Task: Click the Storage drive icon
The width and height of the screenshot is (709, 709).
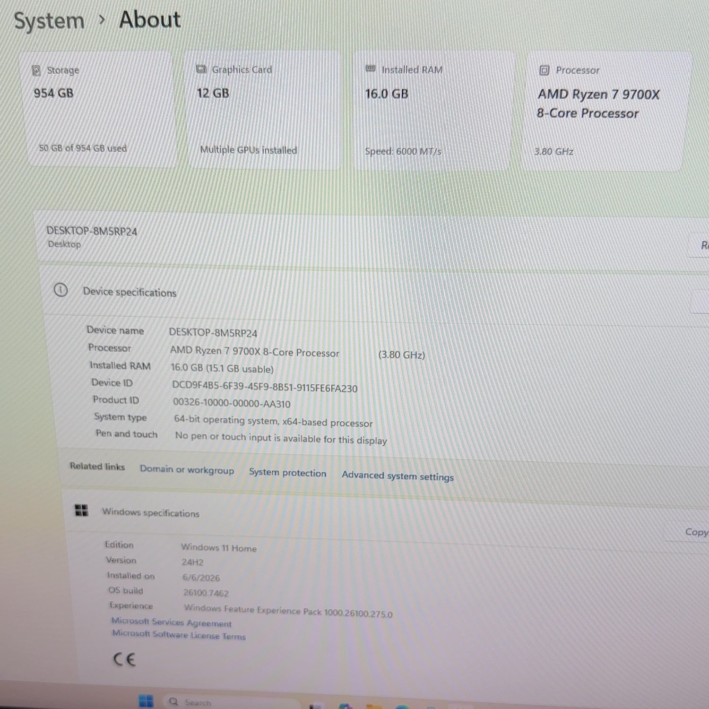Action: (36, 70)
